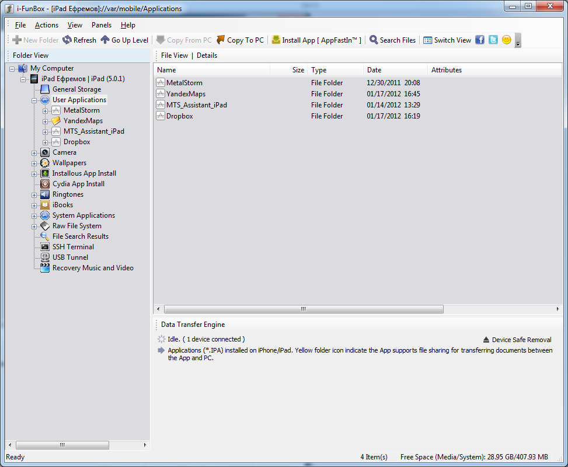
Task: Click Switch View toolbar button
Action: [447, 40]
